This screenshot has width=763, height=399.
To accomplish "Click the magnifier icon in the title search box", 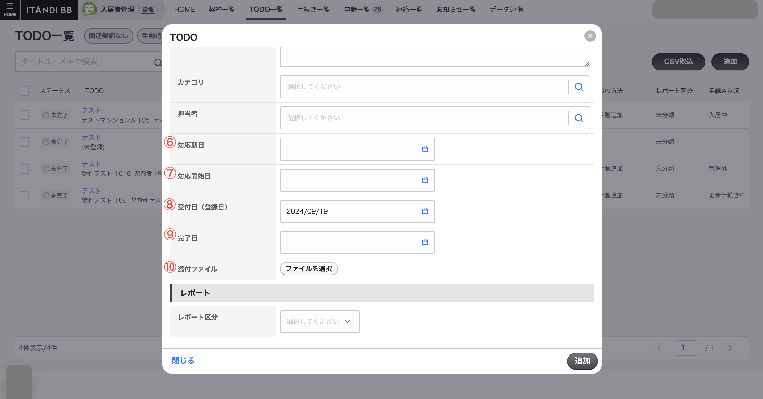I will click(x=158, y=62).
